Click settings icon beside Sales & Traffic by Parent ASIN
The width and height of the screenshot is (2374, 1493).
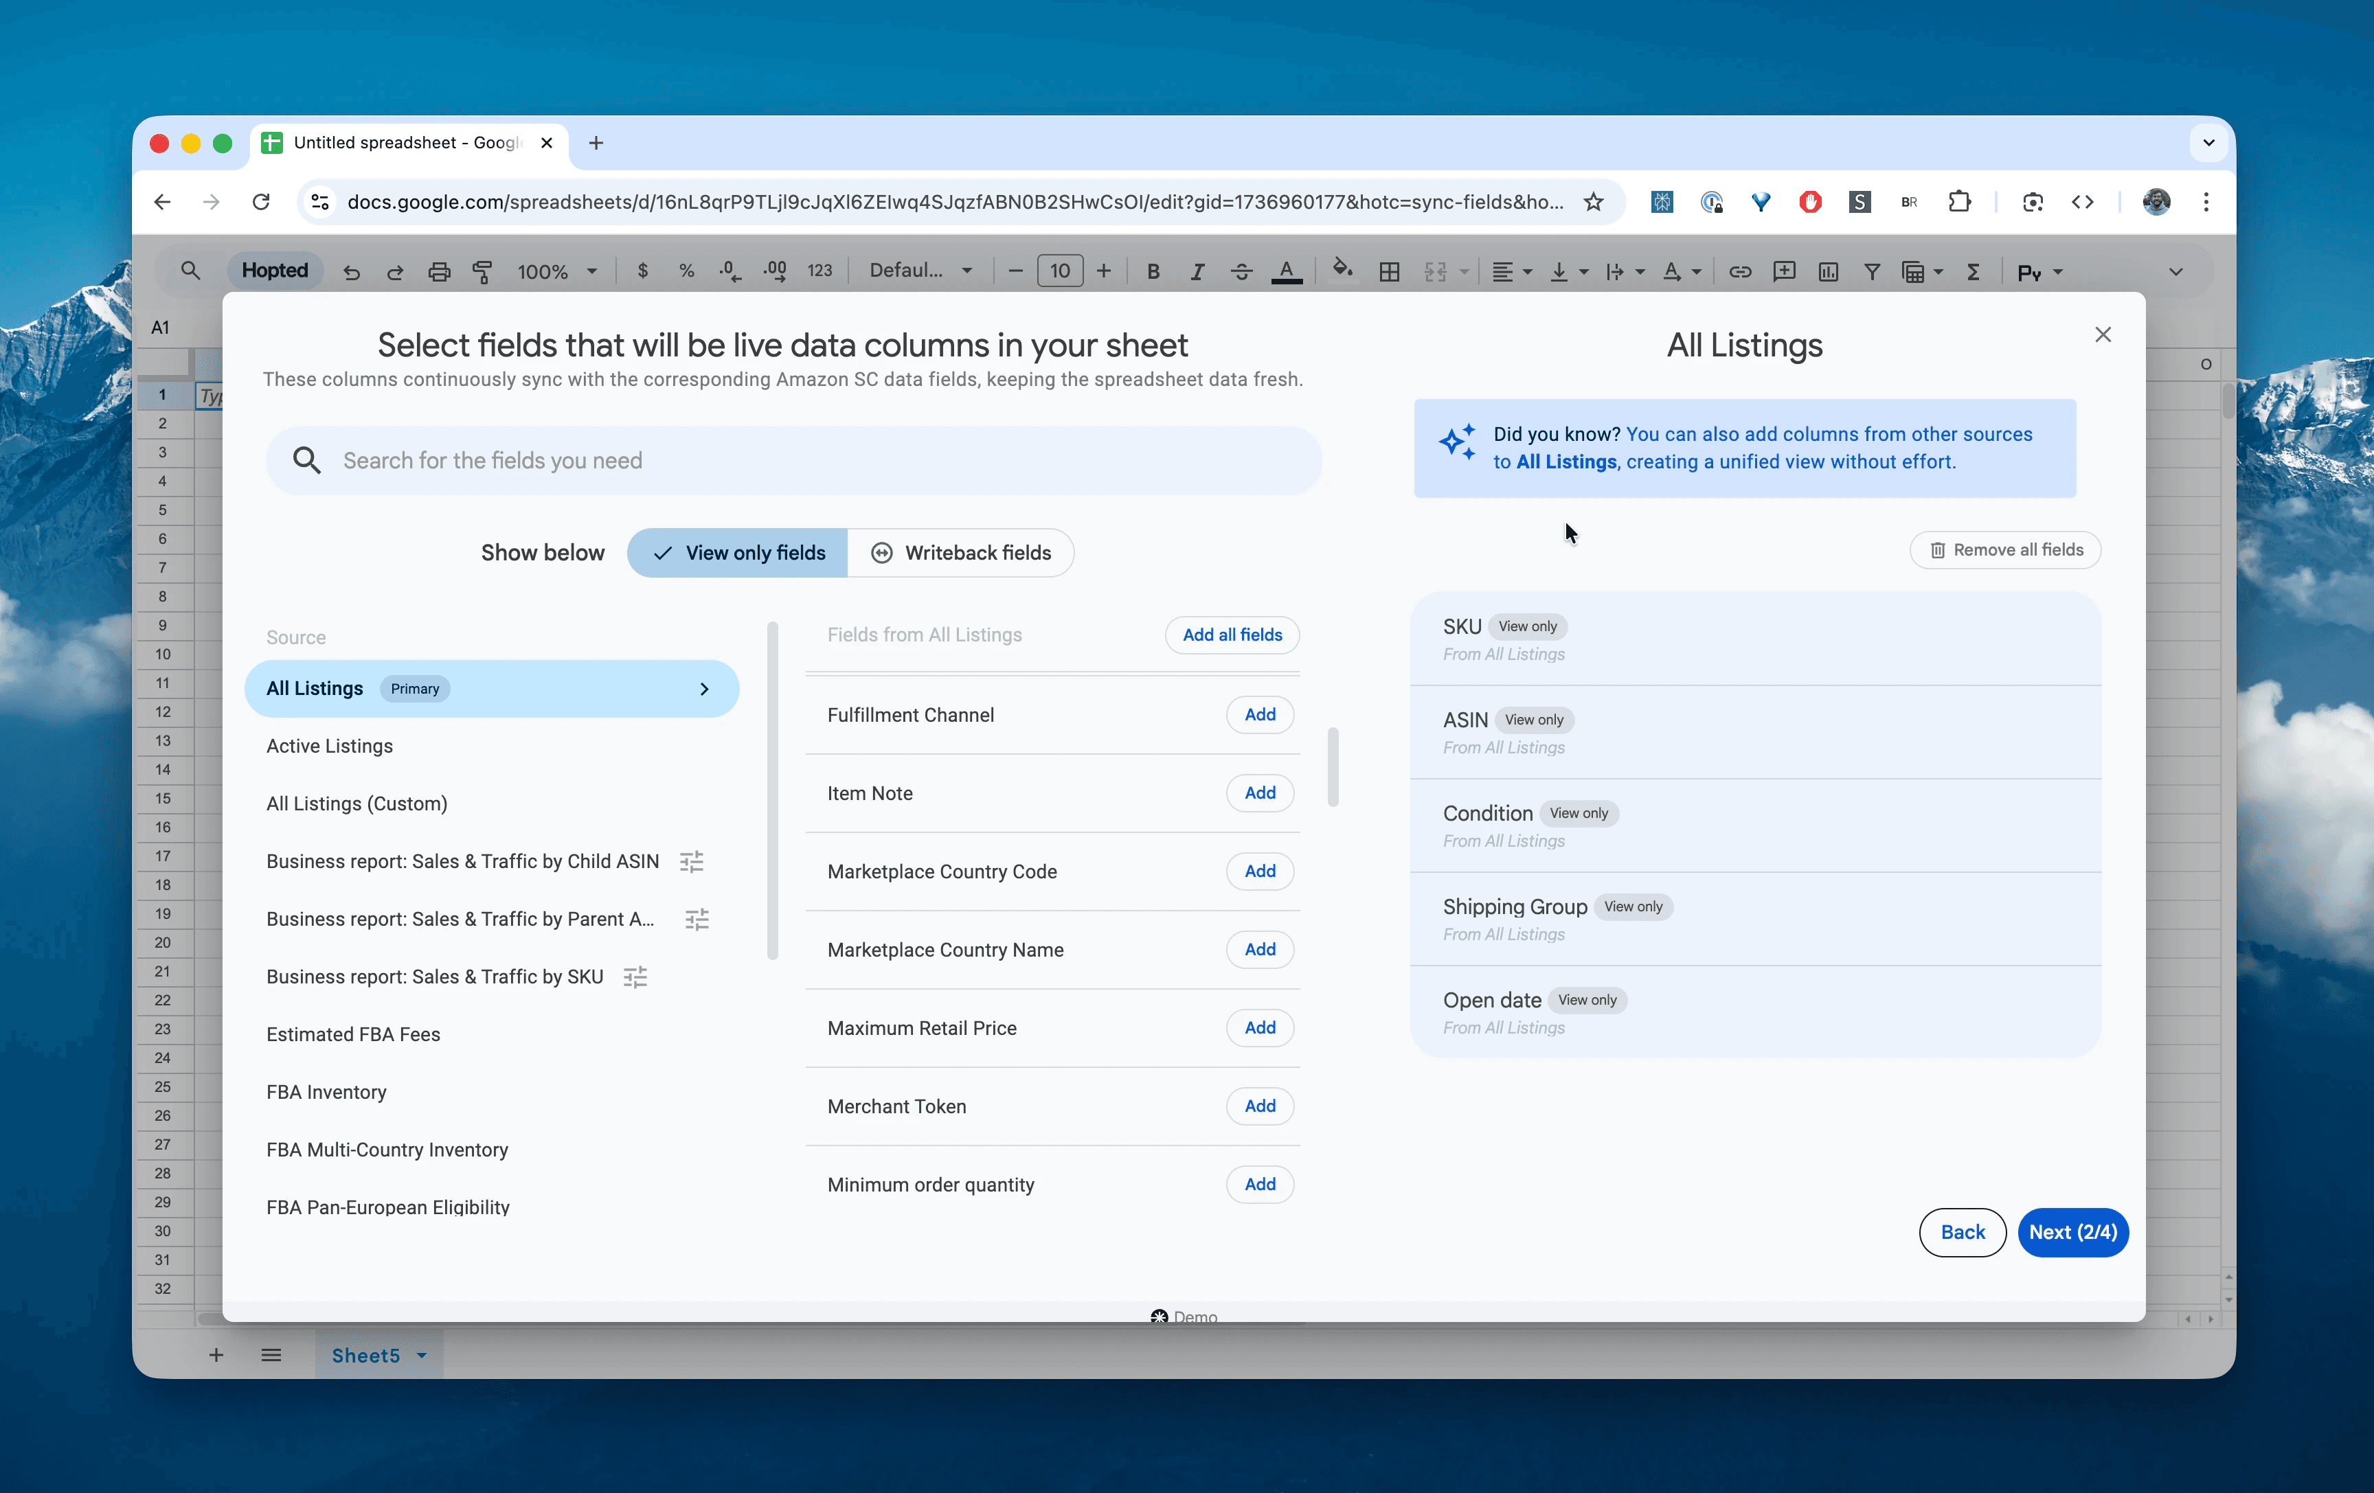click(x=697, y=920)
